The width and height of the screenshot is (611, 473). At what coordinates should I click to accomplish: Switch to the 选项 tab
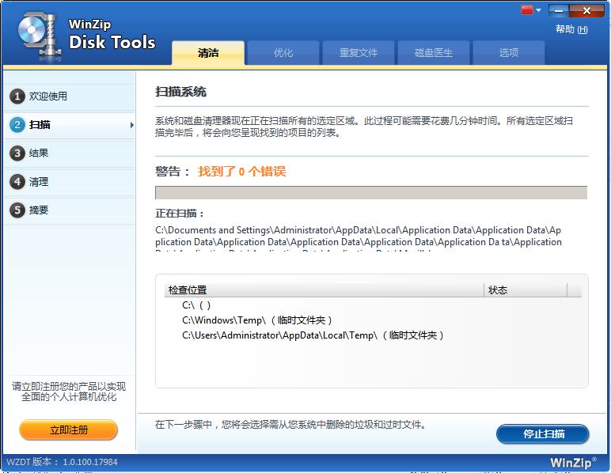(509, 52)
